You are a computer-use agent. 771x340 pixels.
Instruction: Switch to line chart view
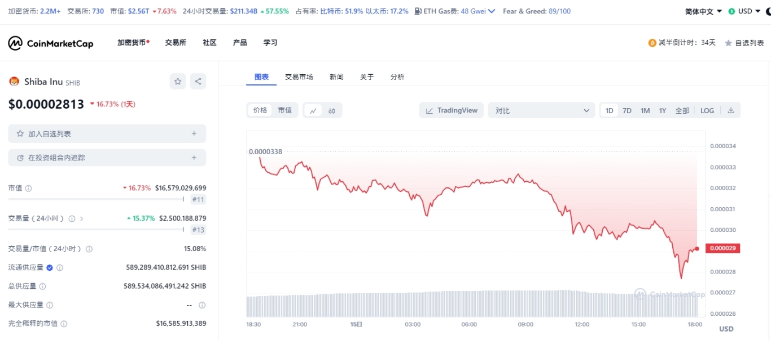(313, 111)
